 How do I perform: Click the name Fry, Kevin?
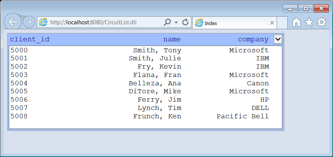[159, 67]
